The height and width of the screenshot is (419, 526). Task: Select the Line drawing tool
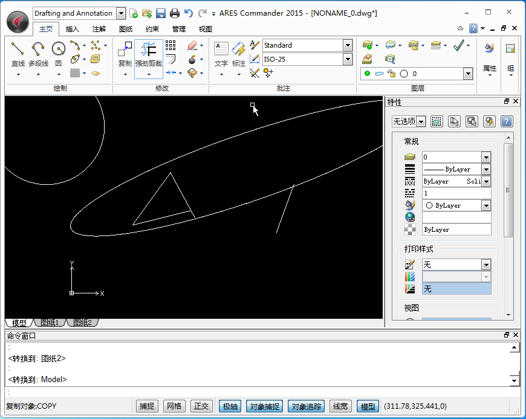point(18,50)
